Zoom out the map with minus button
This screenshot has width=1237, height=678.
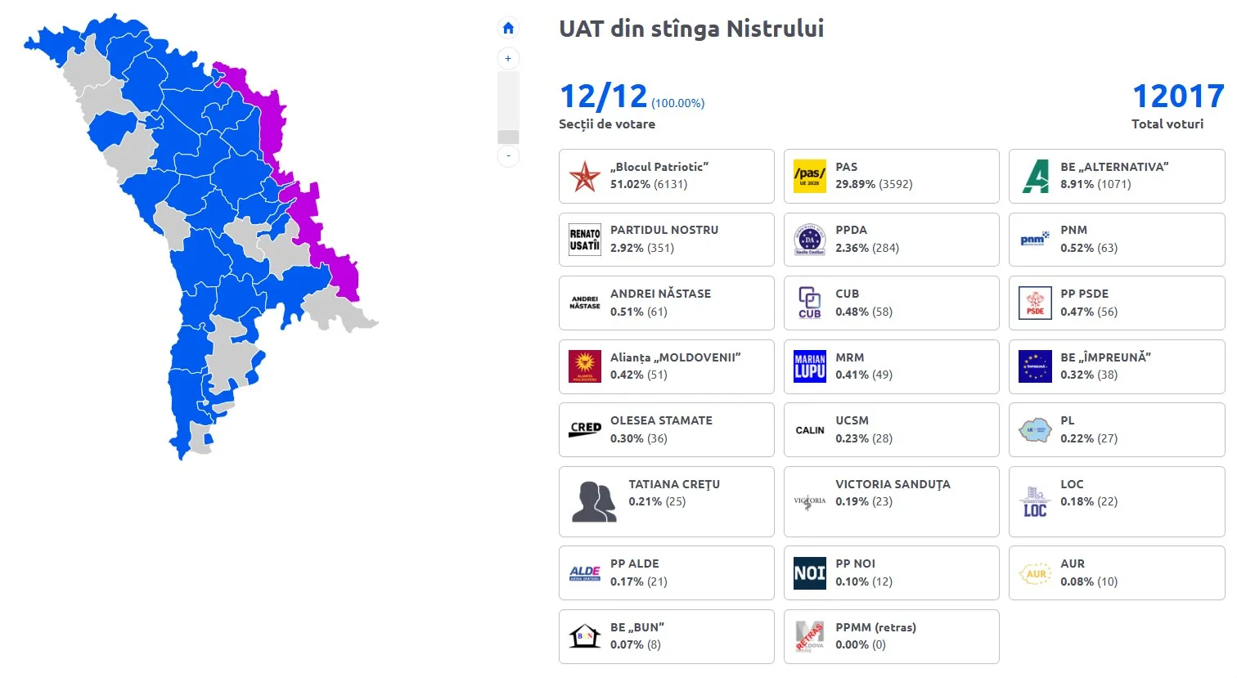click(508, 155)
